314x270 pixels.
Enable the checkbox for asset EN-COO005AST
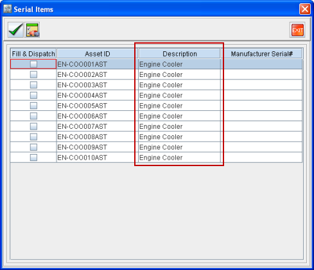33,106
